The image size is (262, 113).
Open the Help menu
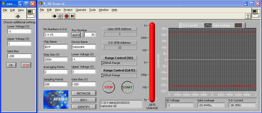tap(115, 10)
